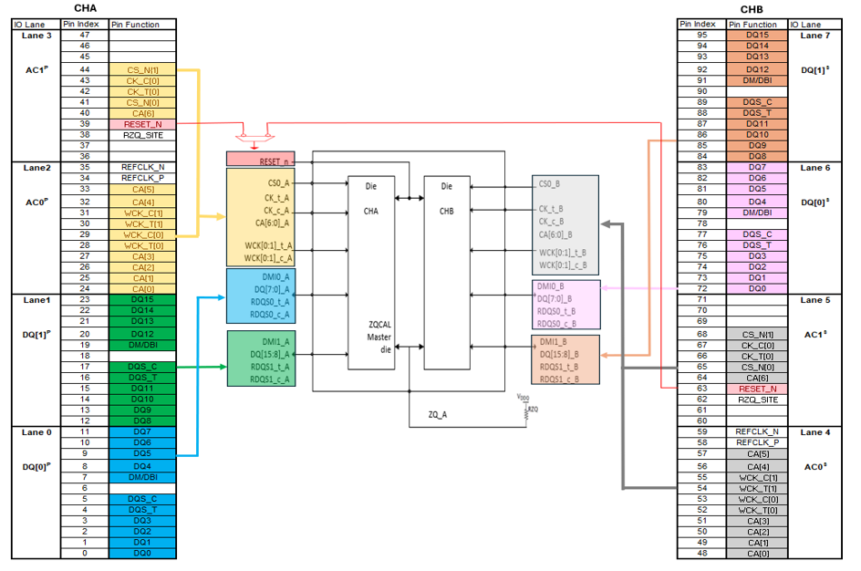Select DQ0 cell at pin index 0

142,553
